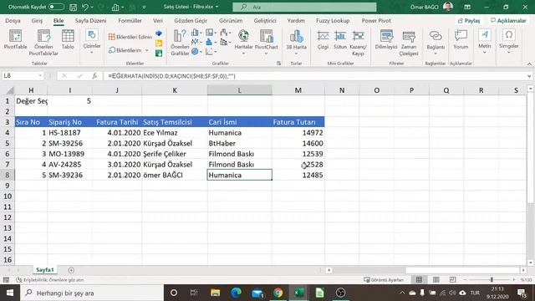This screenshot has width=535, height=301.
Task: Open Önerilen Grafikler
Action: coord(180,43)
